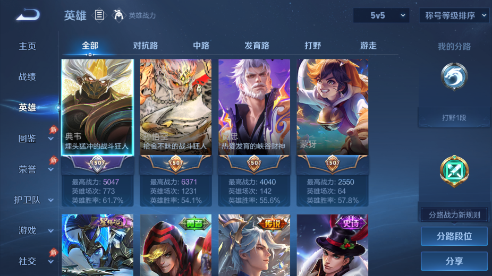Screen dimensions: 492x276
Task: Expand the 护卫队 sidebar section
Action: tap(32, 200)
